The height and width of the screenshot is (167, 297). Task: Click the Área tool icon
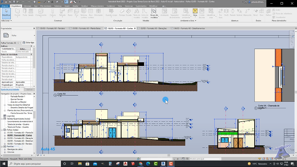[x=195, y=11]
